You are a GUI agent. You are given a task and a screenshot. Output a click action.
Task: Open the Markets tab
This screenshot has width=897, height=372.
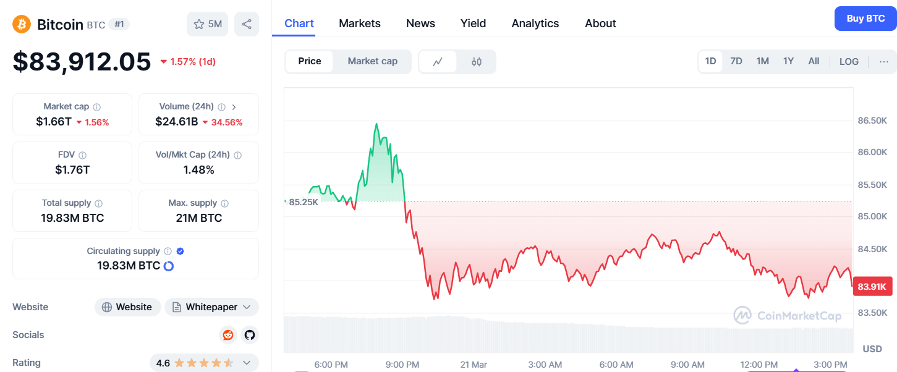[360, 23]
